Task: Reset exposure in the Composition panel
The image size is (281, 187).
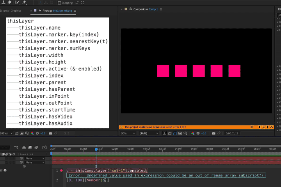Action: 198,133
